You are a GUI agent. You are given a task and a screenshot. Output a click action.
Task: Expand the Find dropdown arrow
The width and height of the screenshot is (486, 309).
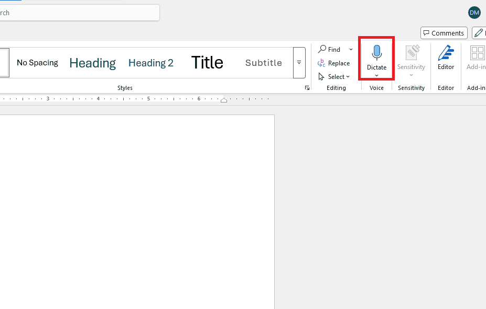tap(351, 50)
